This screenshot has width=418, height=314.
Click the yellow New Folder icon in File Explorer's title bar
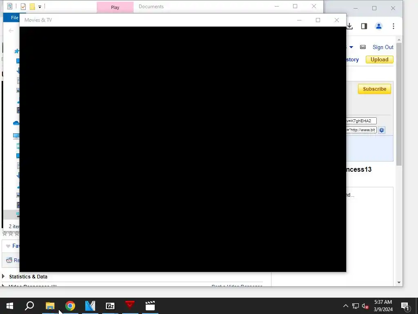pyautogui.click(x=32, y=6)
